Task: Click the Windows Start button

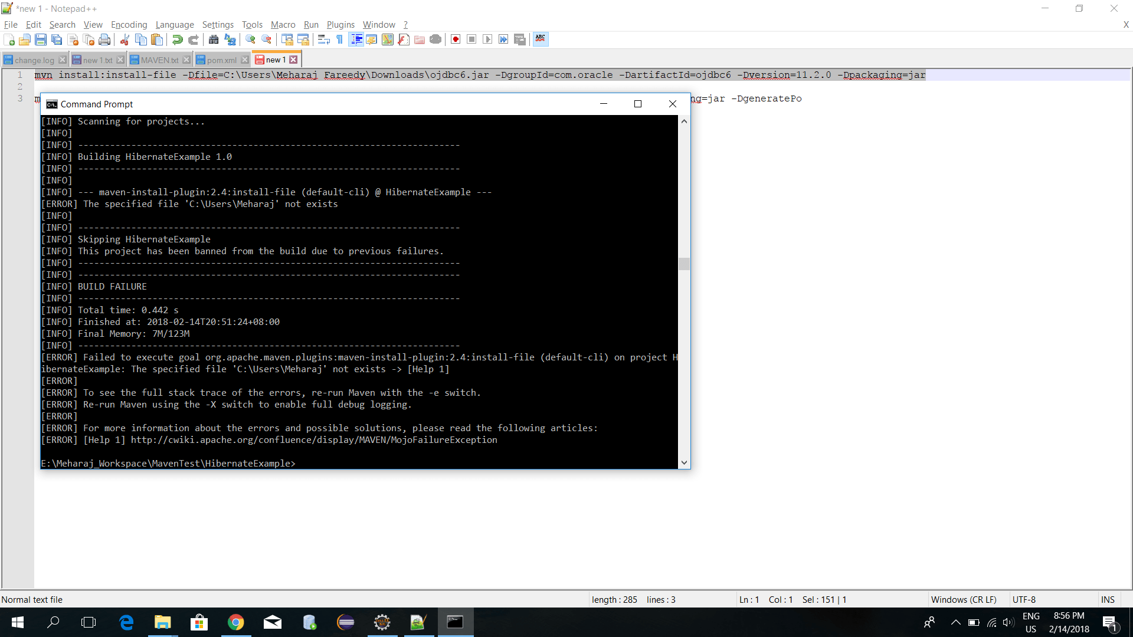Action: [x=18, y=622]
